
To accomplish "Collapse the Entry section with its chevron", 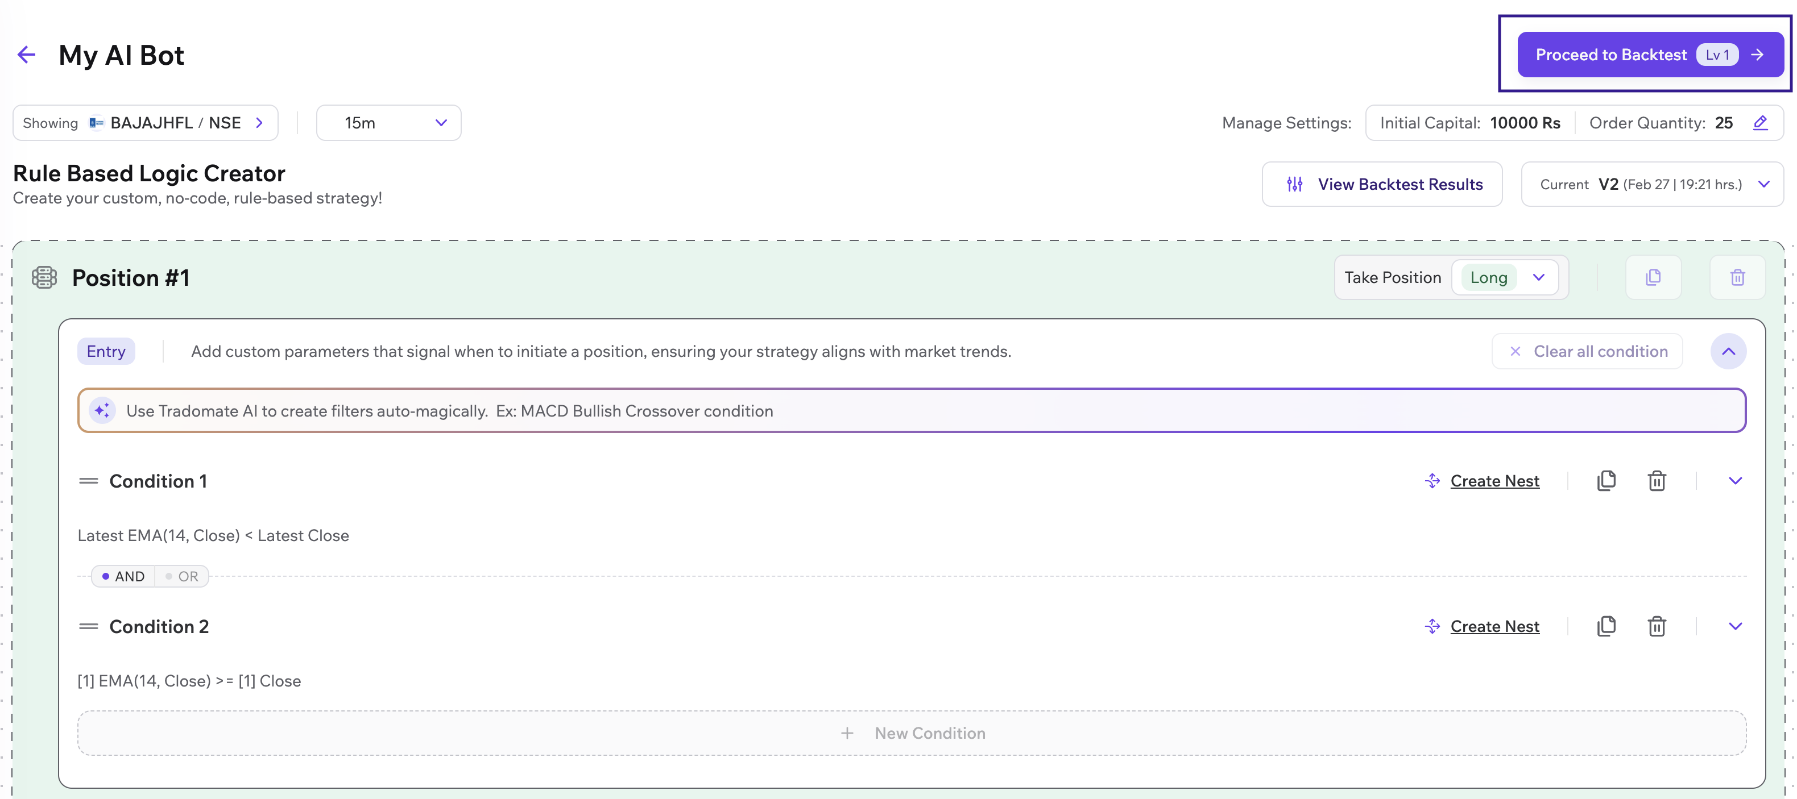I will [x=1728, y=351].
